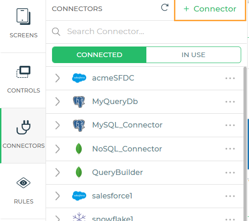Open the Screens panel icon

23,17
